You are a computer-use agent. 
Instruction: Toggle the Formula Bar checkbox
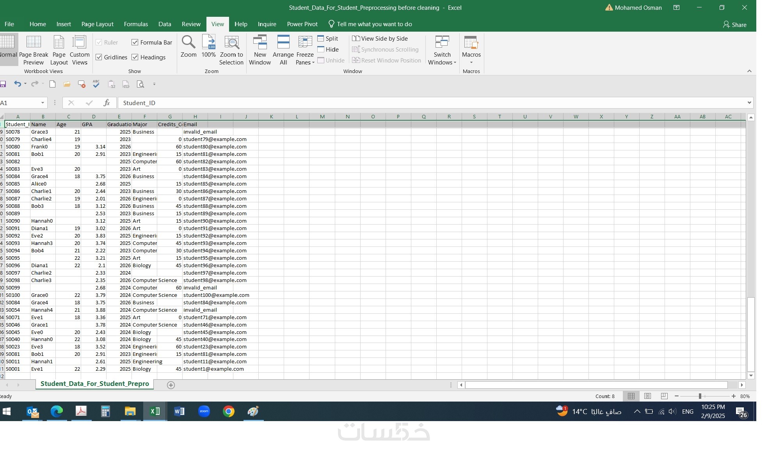(x=135, y=42)
